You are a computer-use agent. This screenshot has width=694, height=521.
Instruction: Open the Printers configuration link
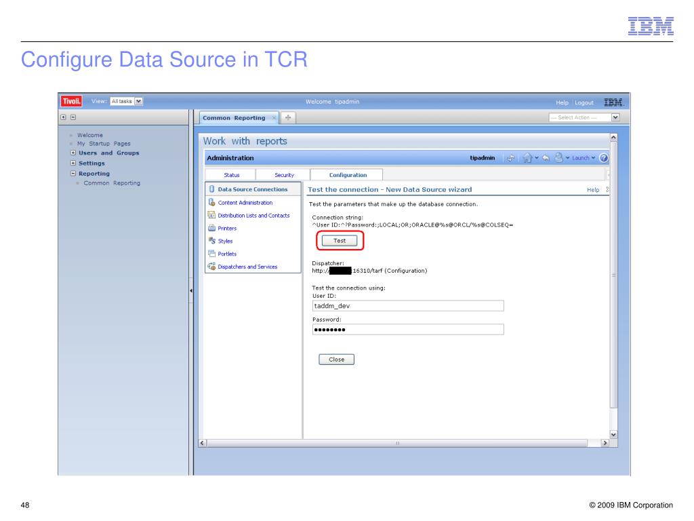pyautogui.click(x=227, y=228)
